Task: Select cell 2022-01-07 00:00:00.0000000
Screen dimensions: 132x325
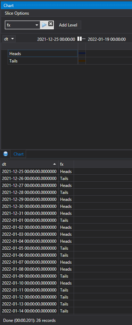Action: (29, 262)
